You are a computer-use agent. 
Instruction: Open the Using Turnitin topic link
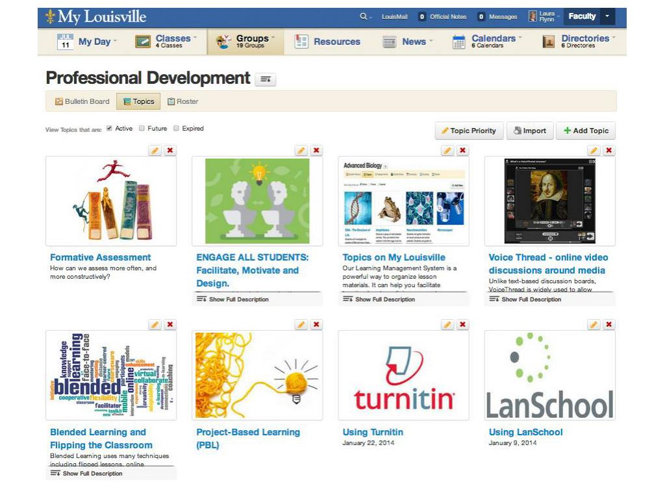point(373,432)
